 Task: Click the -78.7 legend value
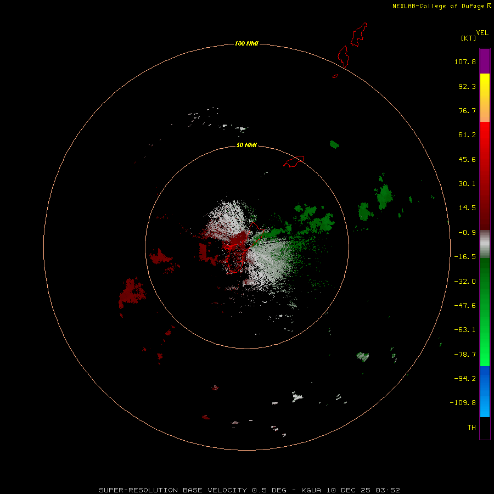465,355
